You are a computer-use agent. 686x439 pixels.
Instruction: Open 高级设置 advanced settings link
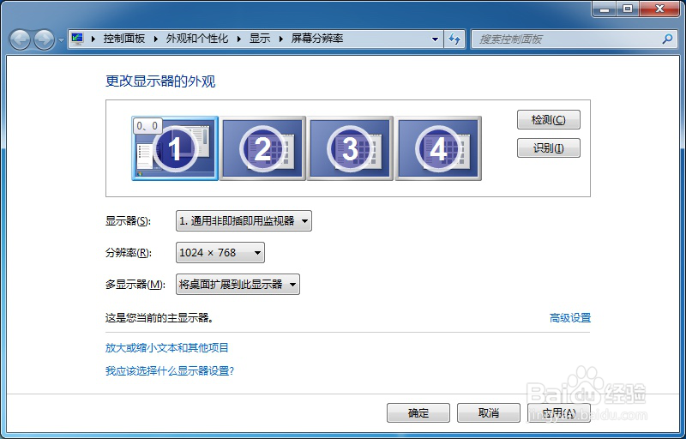point(570,318)
